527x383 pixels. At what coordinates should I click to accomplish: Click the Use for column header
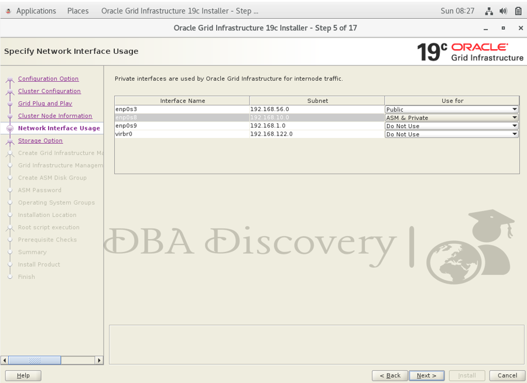coord(452,101)
